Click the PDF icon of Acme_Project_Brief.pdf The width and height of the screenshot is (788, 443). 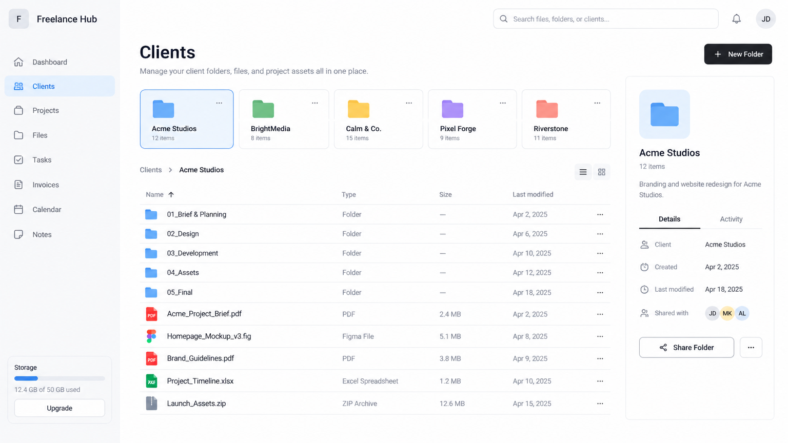151,314
